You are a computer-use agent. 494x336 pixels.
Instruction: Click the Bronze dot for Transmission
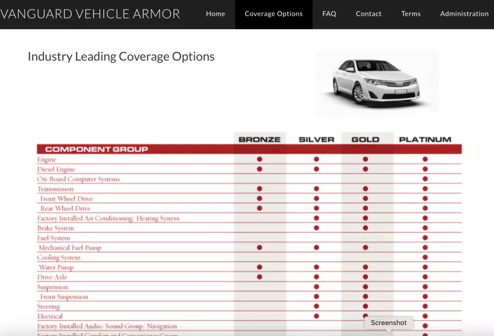click(260, 188)
